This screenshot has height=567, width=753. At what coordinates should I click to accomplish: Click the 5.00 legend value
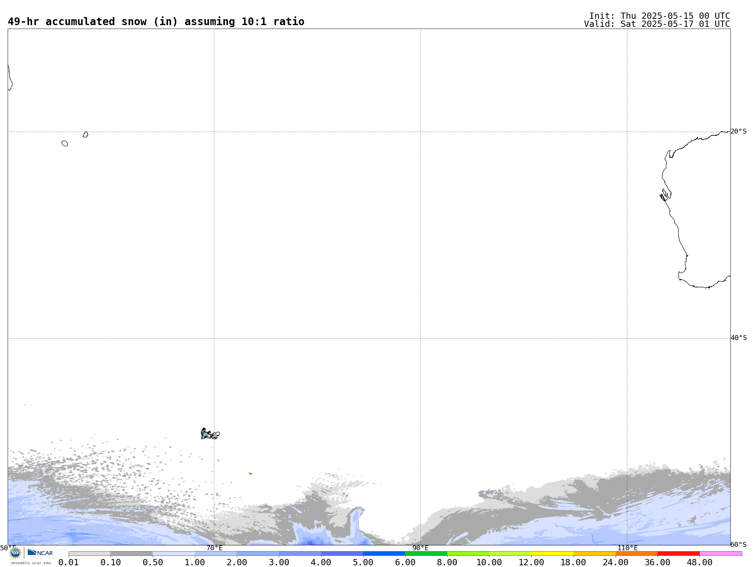[x=363, y=562]
